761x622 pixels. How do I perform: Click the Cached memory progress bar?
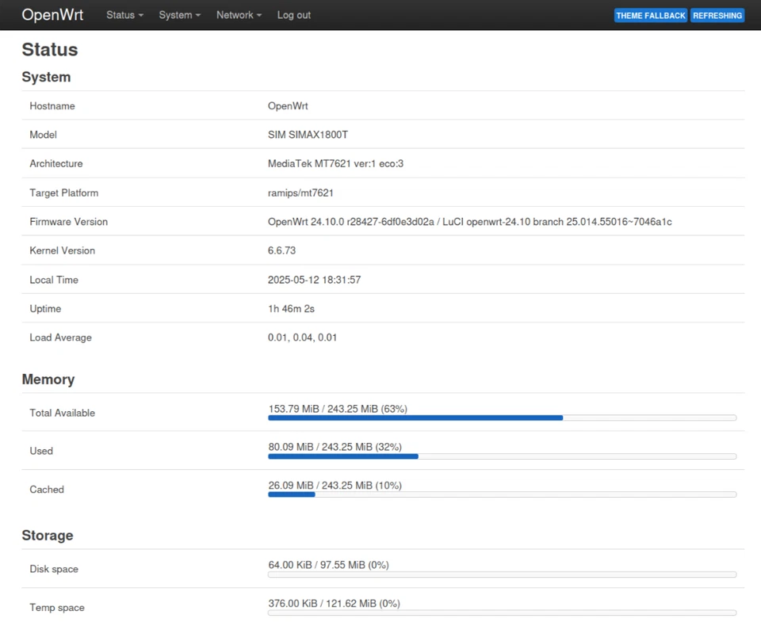click(x=503, y=494)
